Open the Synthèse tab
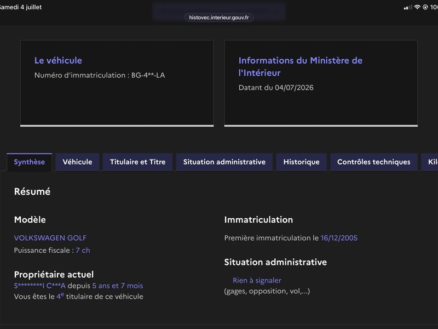438x329 pixels. pos(30,162)
